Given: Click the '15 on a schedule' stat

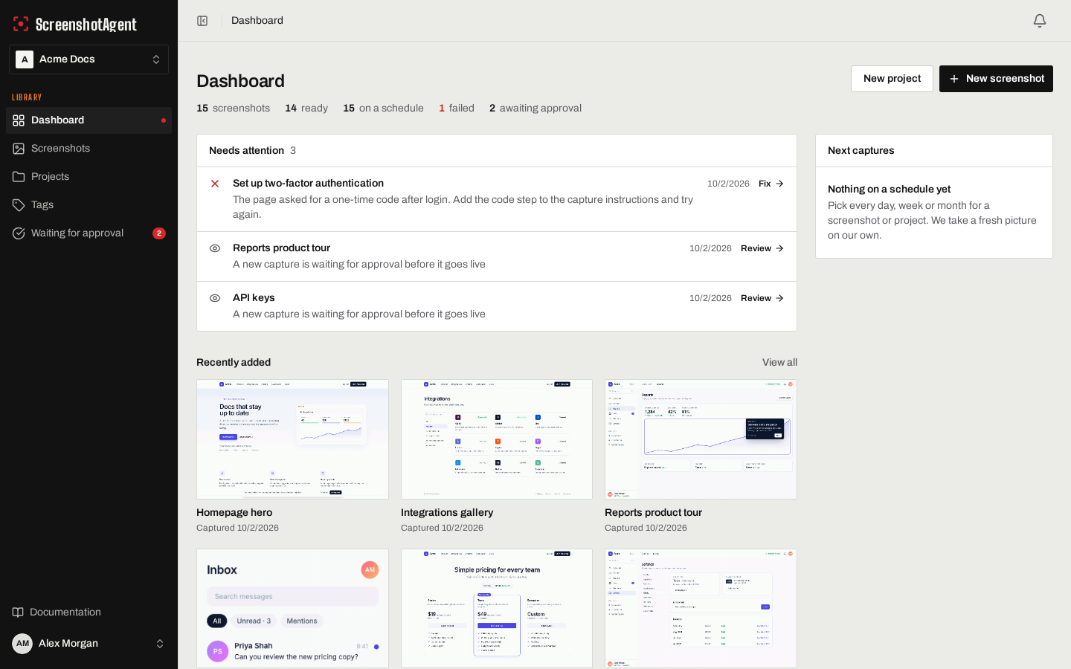Looking at the screenshot, I should click(383, 109).
